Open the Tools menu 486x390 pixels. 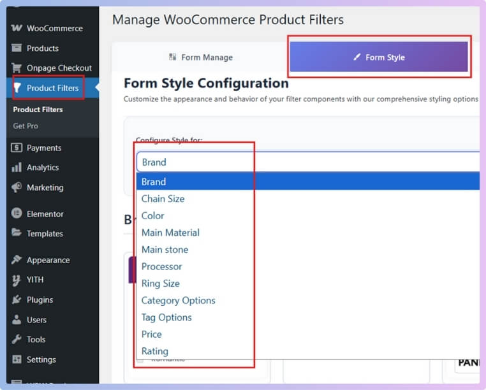point(53,340)
